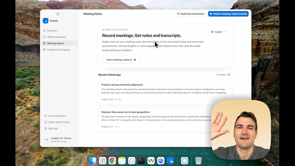This screenshot has height=166, width=295.
Task: Click Read documentation button
Action: [x=191, y=14]
